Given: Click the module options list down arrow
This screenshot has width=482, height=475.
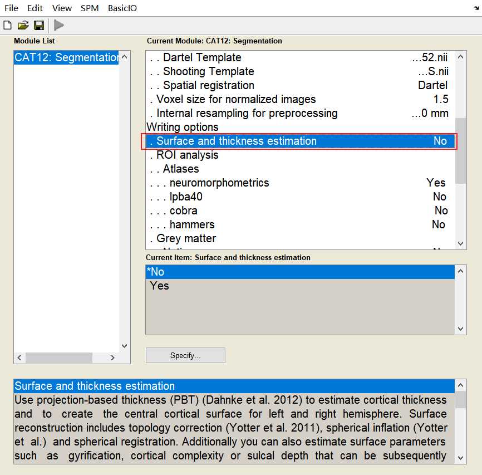Looking at the screenshot, I should click(x=460, y=243).
